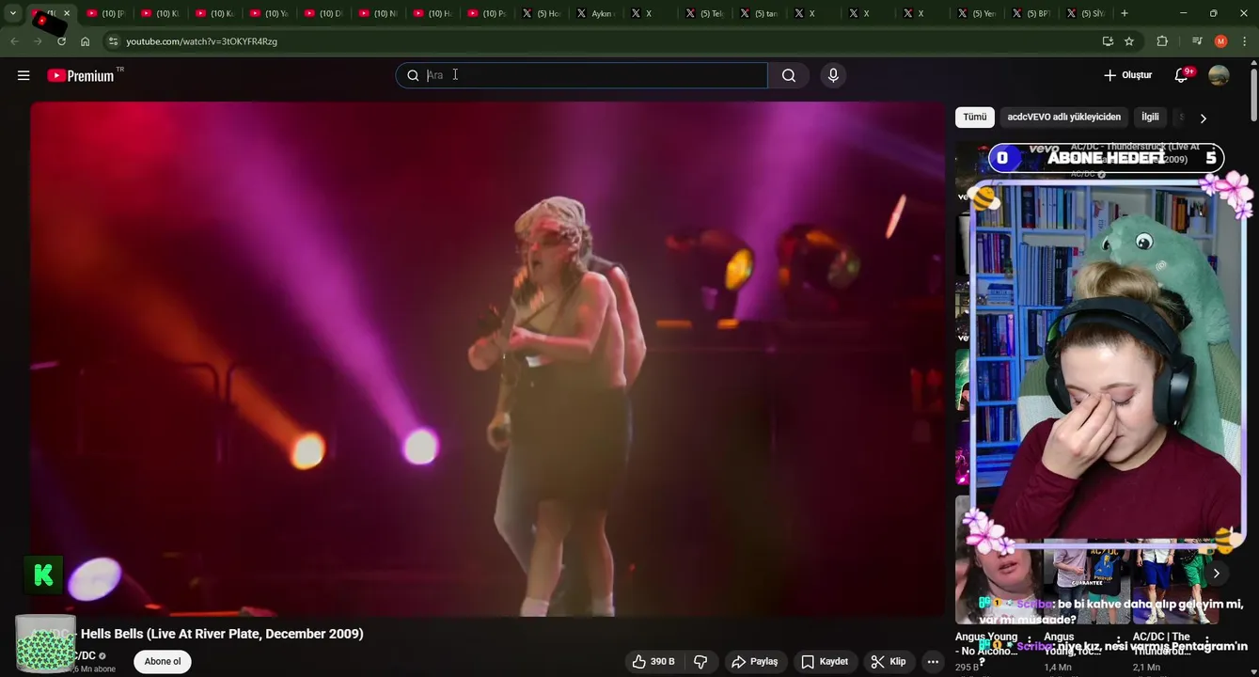Switch to the (10) Kl YouTube tab
1259x677 pixels.
pyautogui.click(x=160, y=13)
